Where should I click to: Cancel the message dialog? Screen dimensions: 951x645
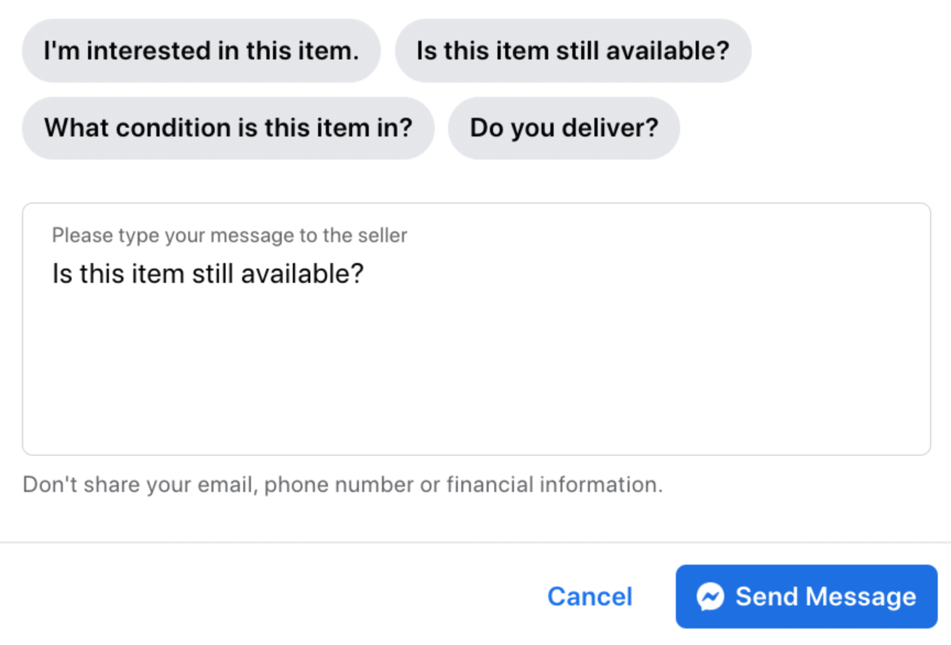click(x=589, y=597)
